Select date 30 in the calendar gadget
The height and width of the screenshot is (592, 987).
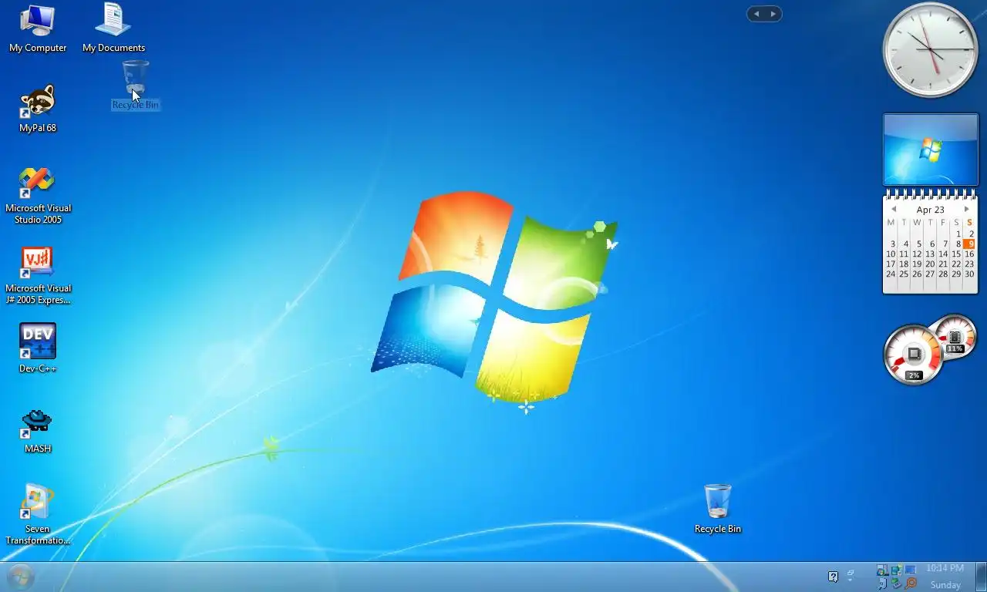(969, 274)
